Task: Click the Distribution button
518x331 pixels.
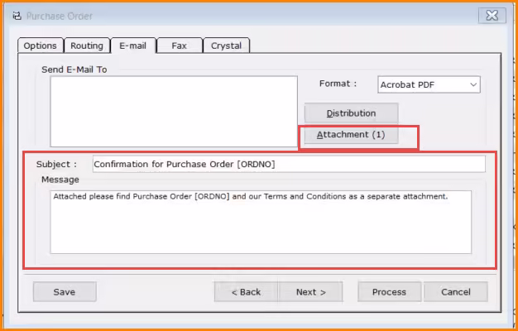Action: point(351,113)
